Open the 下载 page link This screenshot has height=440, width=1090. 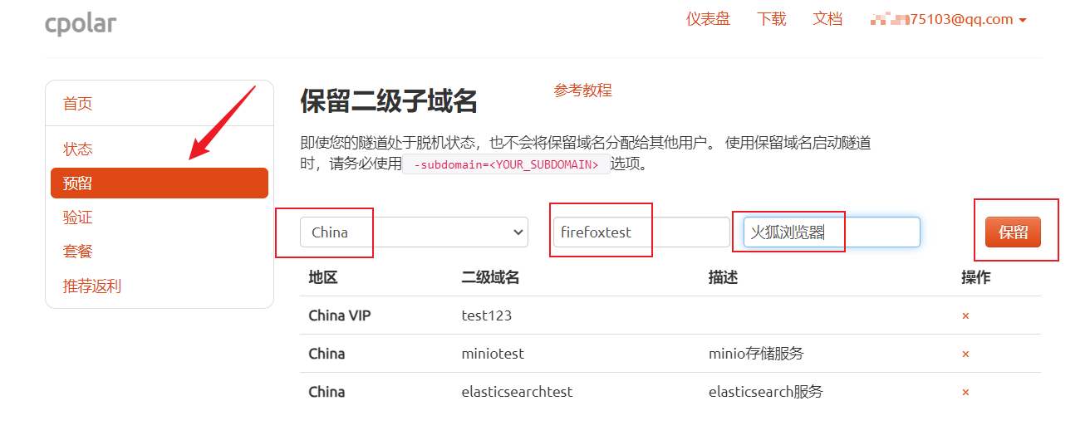(x=771, y=19)
